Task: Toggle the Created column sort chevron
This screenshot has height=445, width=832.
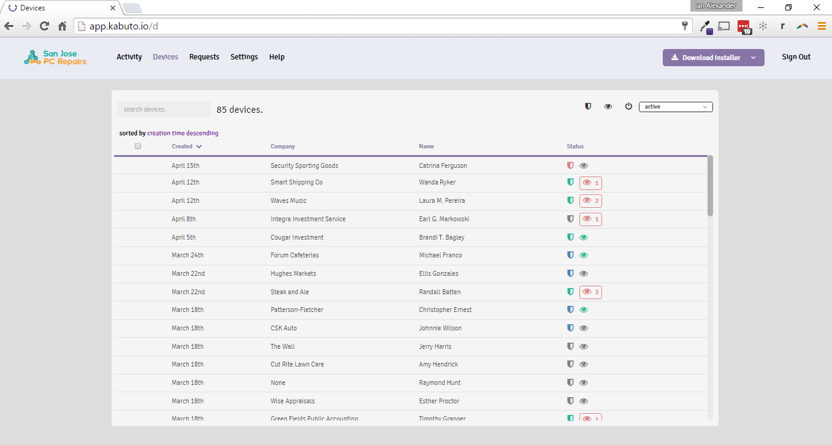Action: (199, 146)
